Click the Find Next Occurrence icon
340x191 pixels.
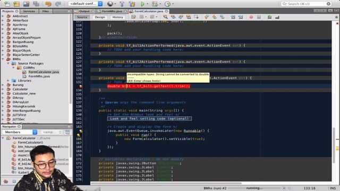(x=181, y=17)
